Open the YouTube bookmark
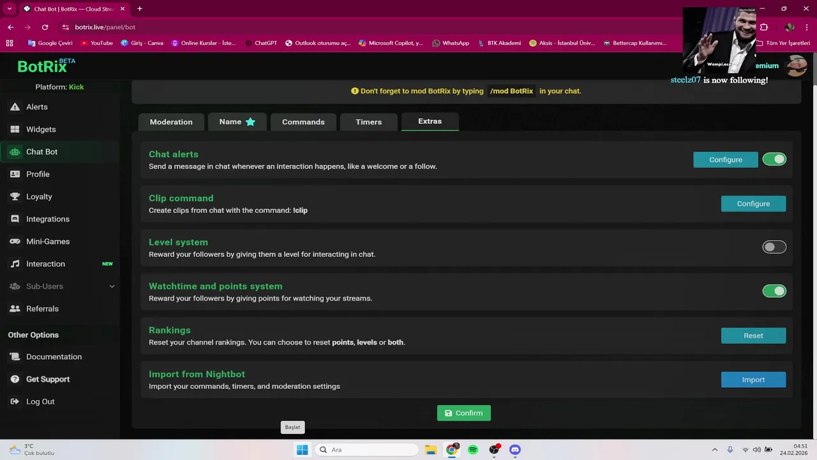Image resolution: width=817 pixels, height=460 pixels. tap(97, 43)
